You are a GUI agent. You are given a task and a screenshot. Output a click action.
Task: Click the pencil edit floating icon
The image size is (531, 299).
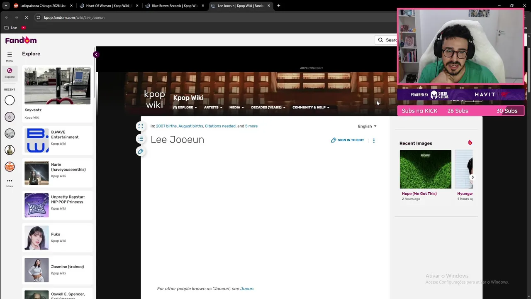tap(141, 151)
